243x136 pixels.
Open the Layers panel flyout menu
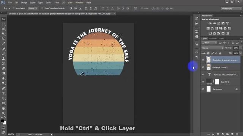pos(241,39)
